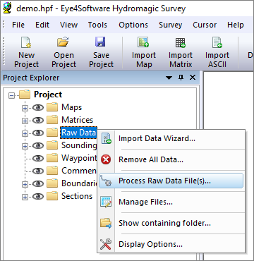
Task: Collapse the Project root node
Action: coord(11,95)
